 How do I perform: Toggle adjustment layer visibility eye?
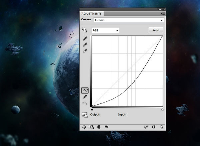click(x=106, y=127)
